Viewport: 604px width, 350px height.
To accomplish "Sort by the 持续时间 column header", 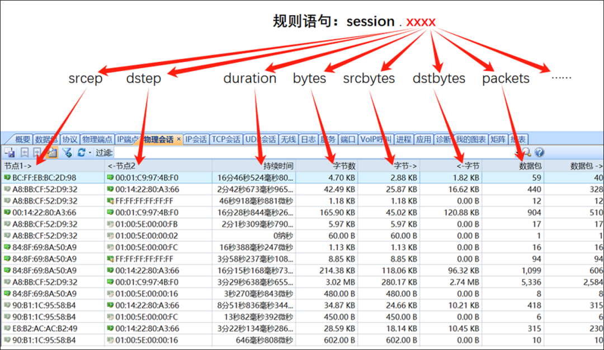I will tap(254, 166).
